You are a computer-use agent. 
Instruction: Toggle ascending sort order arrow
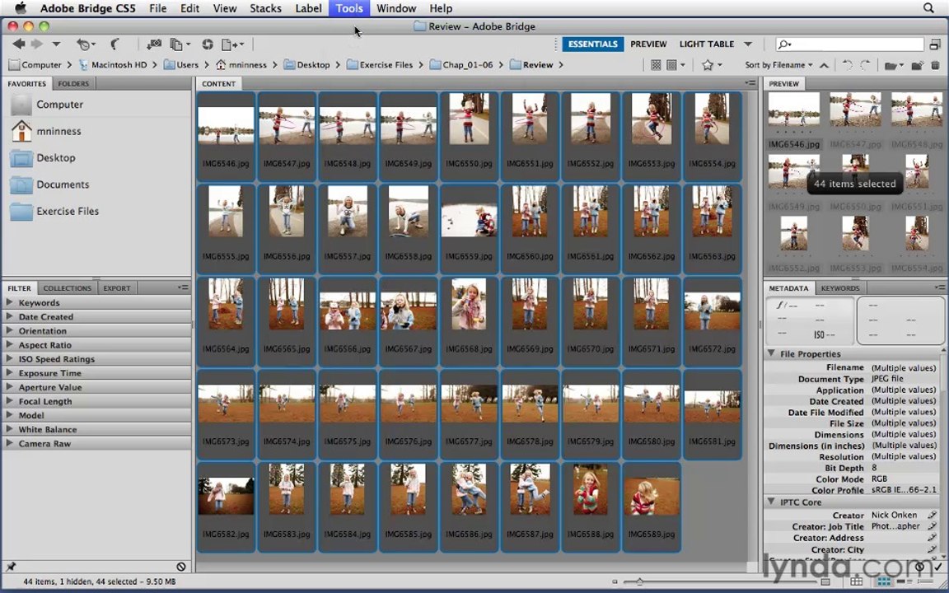pos(824,65)
